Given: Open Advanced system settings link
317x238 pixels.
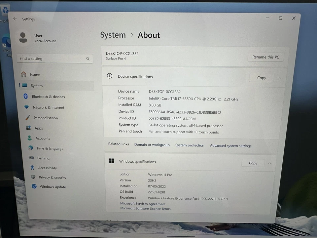Looking at the screenshot, I should tap(230, 146).
